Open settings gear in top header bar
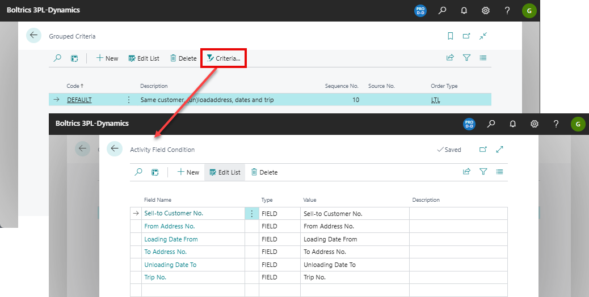Viewport: 589px width, 297px height. click(x=486, y=10)
